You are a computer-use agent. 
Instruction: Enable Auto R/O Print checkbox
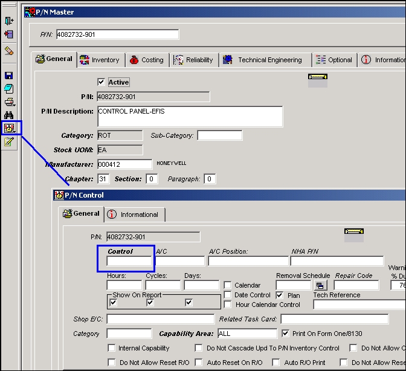pyautogui.click(x=276, y=362)
